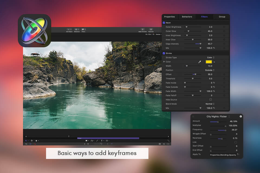Click the keyframe editor icon at far right

point(168,144)
